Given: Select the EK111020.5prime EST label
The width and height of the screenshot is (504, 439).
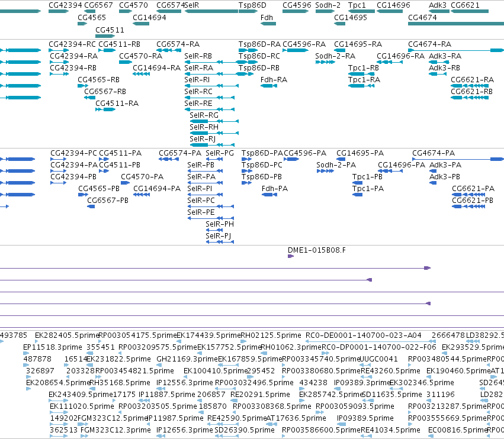Looking at the screenshot, I should coord(82,406).
